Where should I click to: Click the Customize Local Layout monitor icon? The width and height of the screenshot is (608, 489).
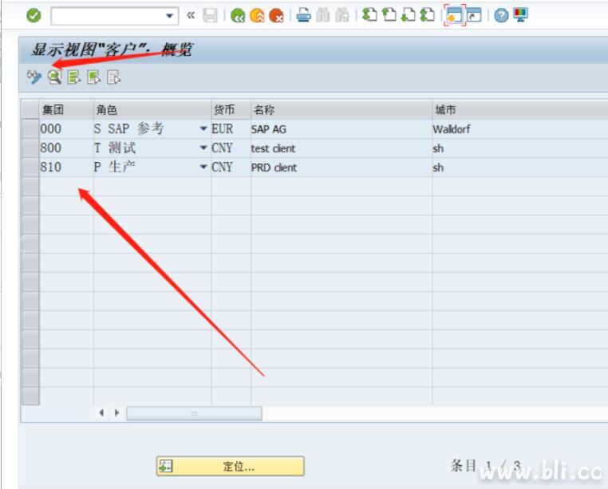pos(520,15)
